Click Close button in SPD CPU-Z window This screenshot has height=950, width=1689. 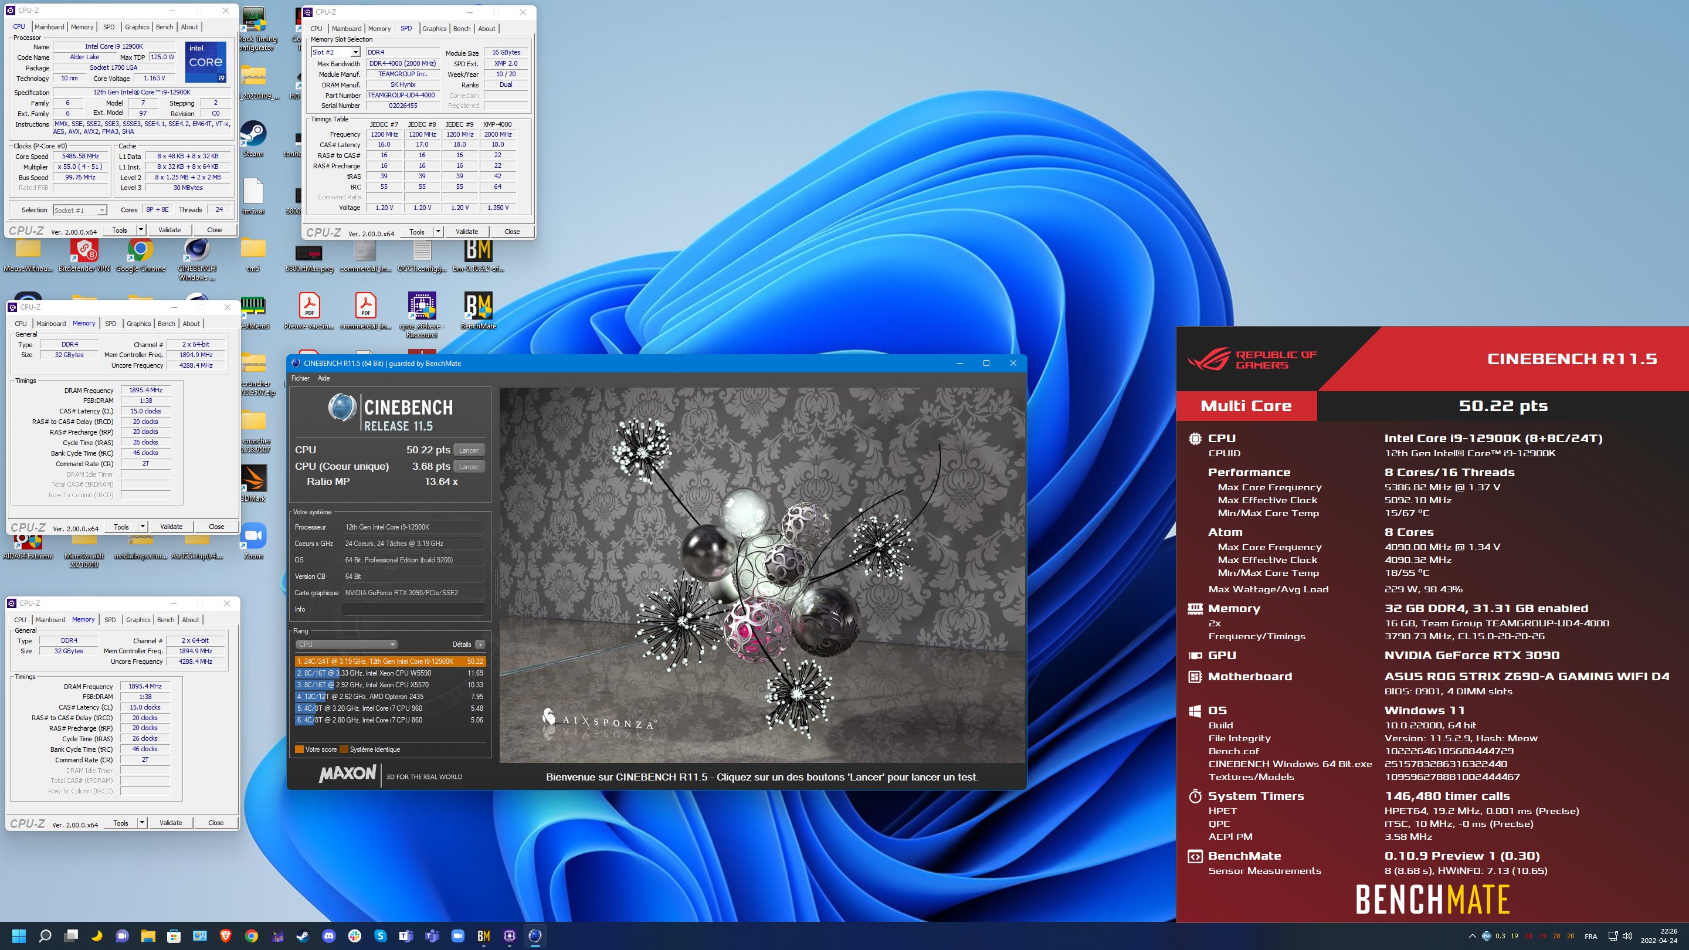512,232
